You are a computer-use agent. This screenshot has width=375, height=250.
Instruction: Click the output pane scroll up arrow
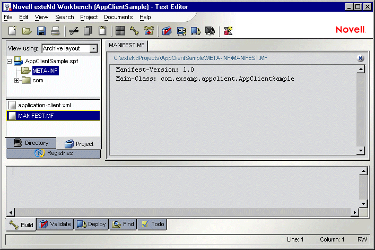point(363,171)
